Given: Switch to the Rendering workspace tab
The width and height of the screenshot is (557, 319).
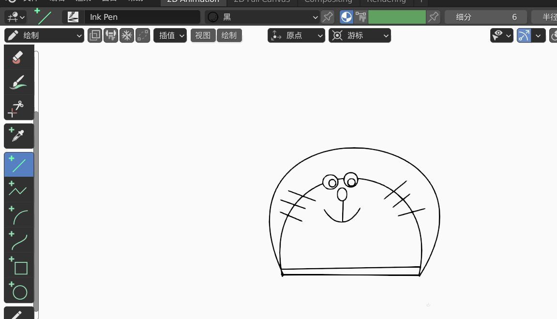Looking at the screenshot, I should [387, 2].
